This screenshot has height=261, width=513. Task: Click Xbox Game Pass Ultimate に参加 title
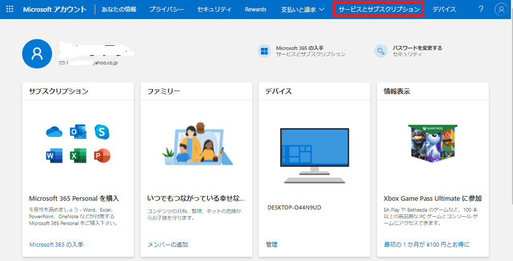click(433, 198)
